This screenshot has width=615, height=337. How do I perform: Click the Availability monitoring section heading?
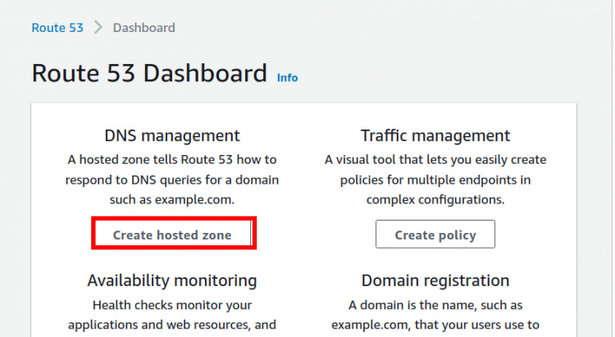pos(172,280)
